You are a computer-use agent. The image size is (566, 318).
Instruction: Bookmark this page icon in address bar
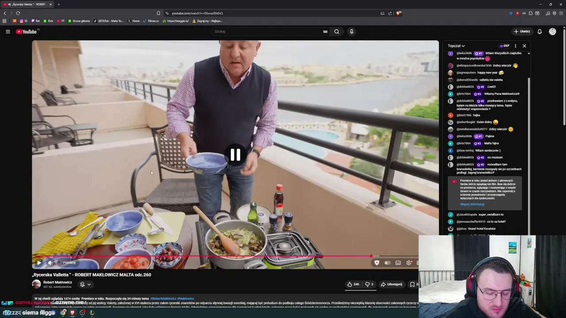158,13
